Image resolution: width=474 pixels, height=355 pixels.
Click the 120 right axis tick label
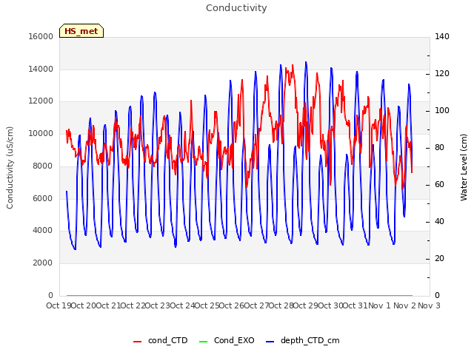(442, 74)
